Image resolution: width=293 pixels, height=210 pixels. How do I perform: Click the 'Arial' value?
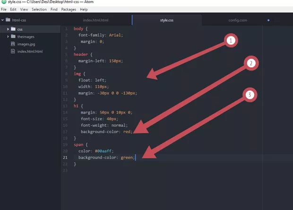point(115,35)
